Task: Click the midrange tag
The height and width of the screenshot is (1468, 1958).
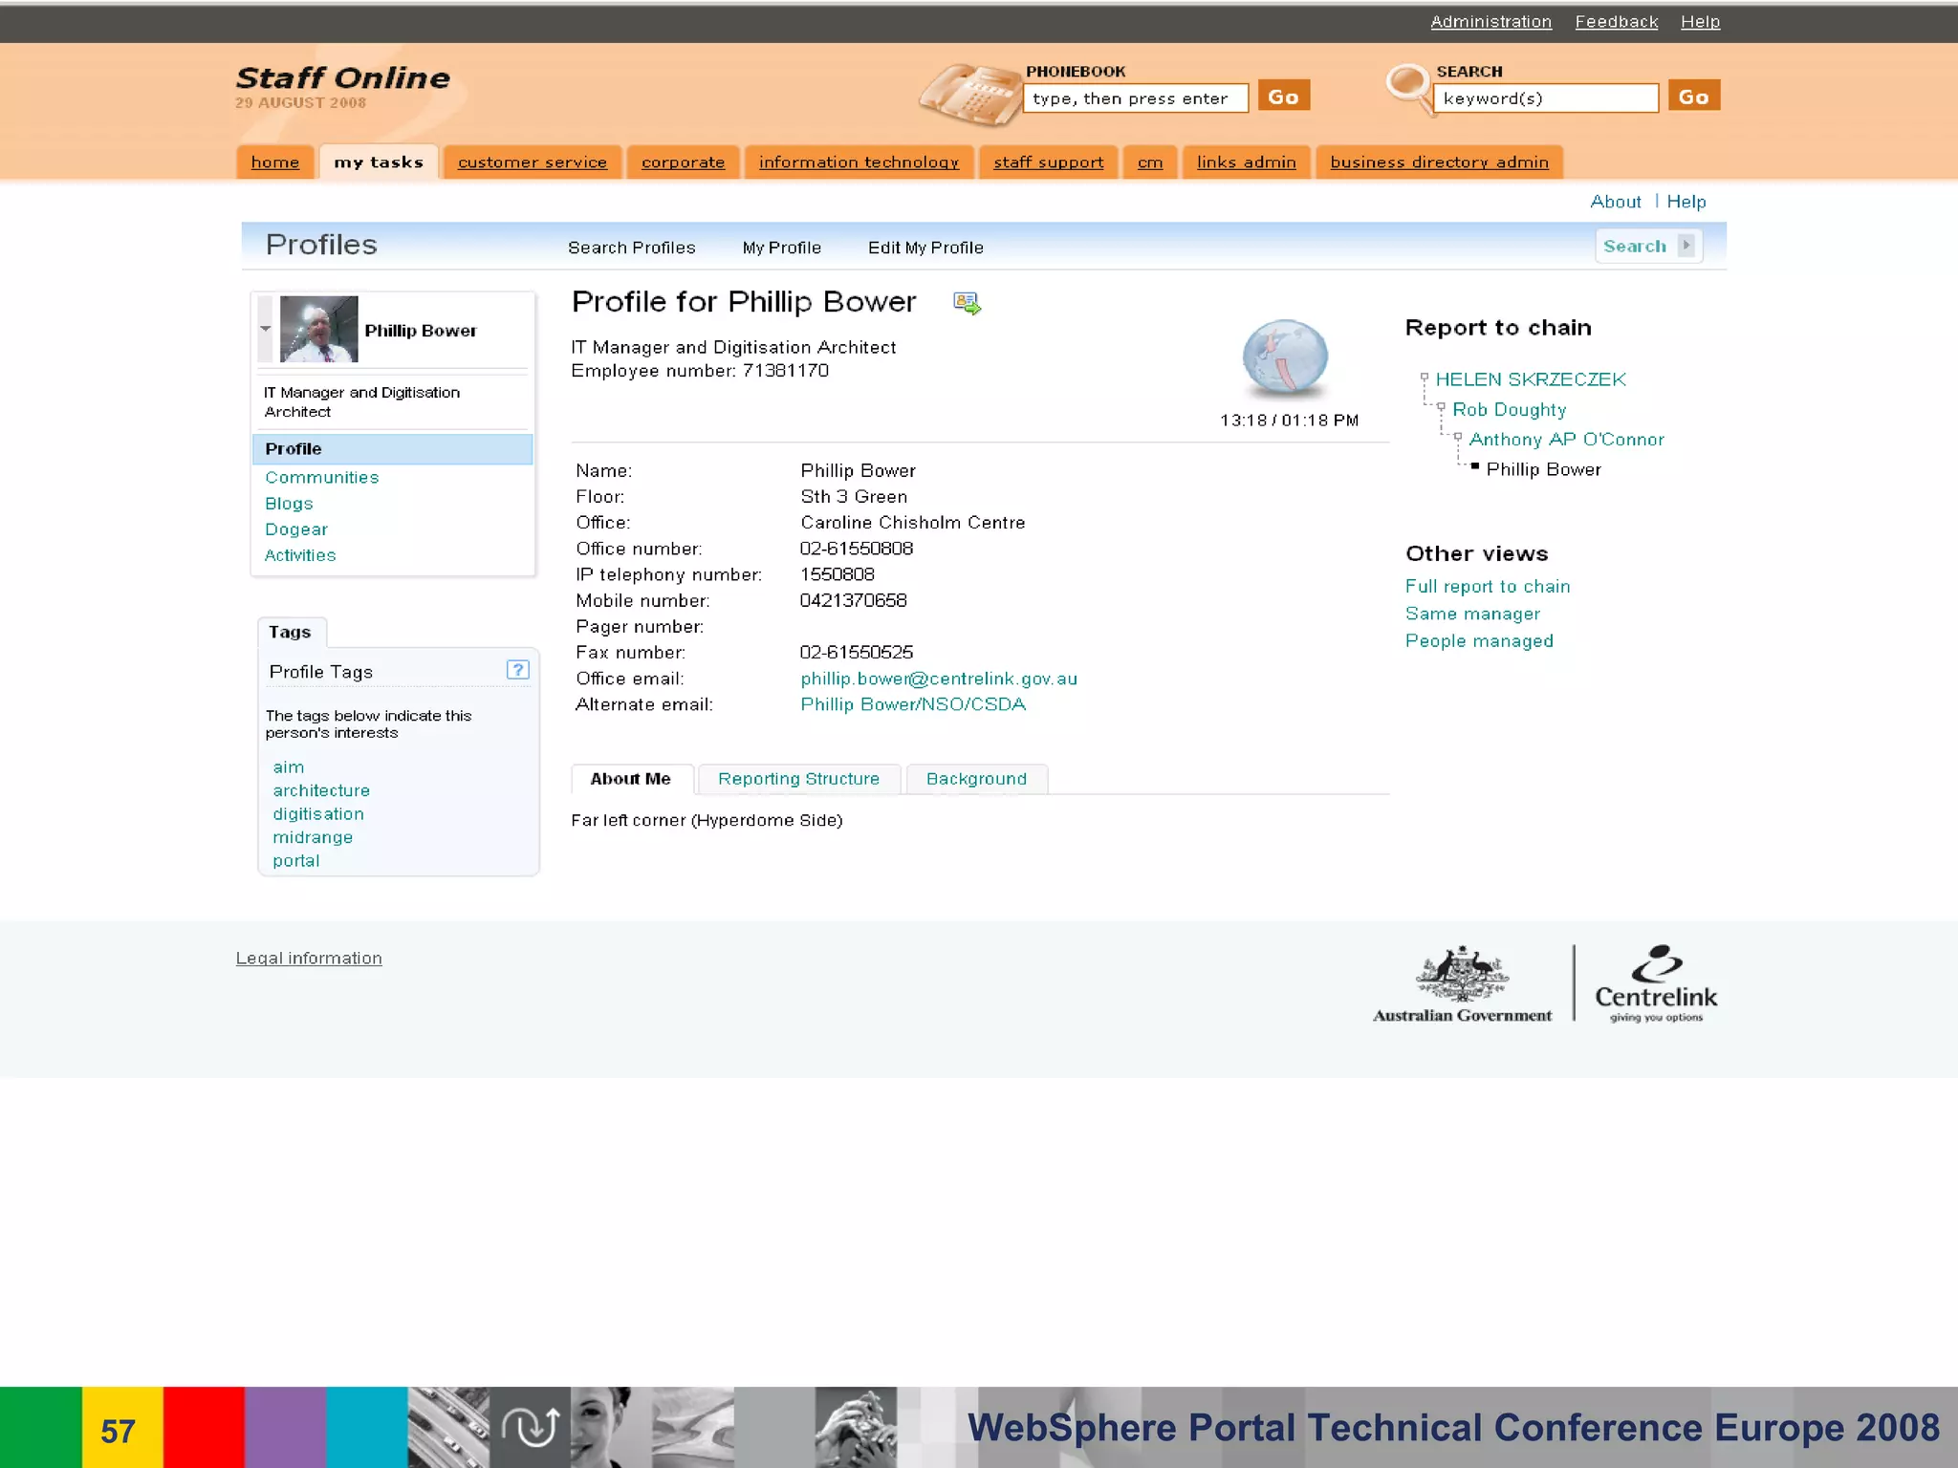Action: 313,838
